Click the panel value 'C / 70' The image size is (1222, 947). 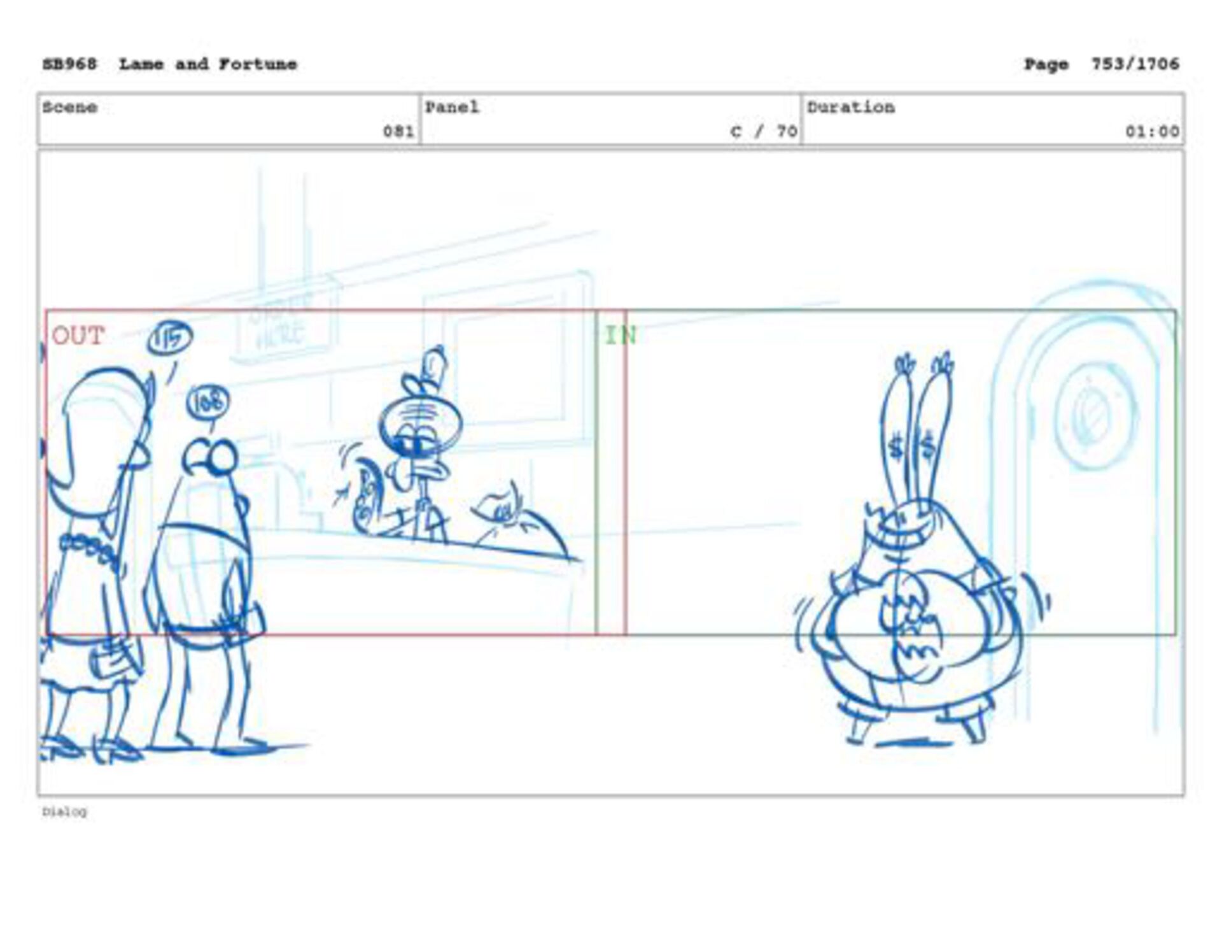764,132
